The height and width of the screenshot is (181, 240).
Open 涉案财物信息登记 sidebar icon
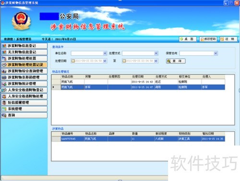click(4, 46)
